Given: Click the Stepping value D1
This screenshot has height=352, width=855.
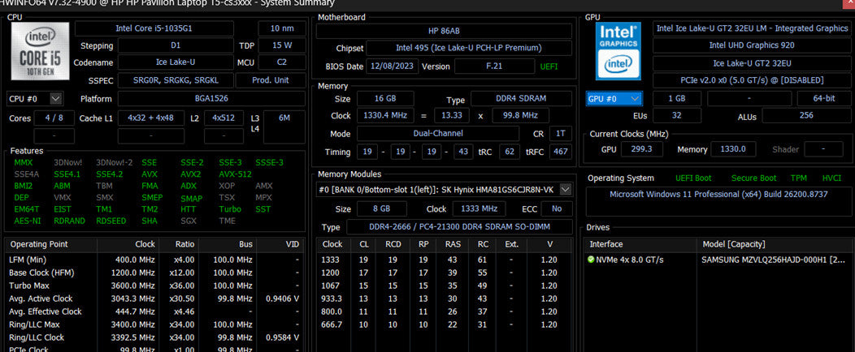Looking at the screenshot, I should 176,45.
